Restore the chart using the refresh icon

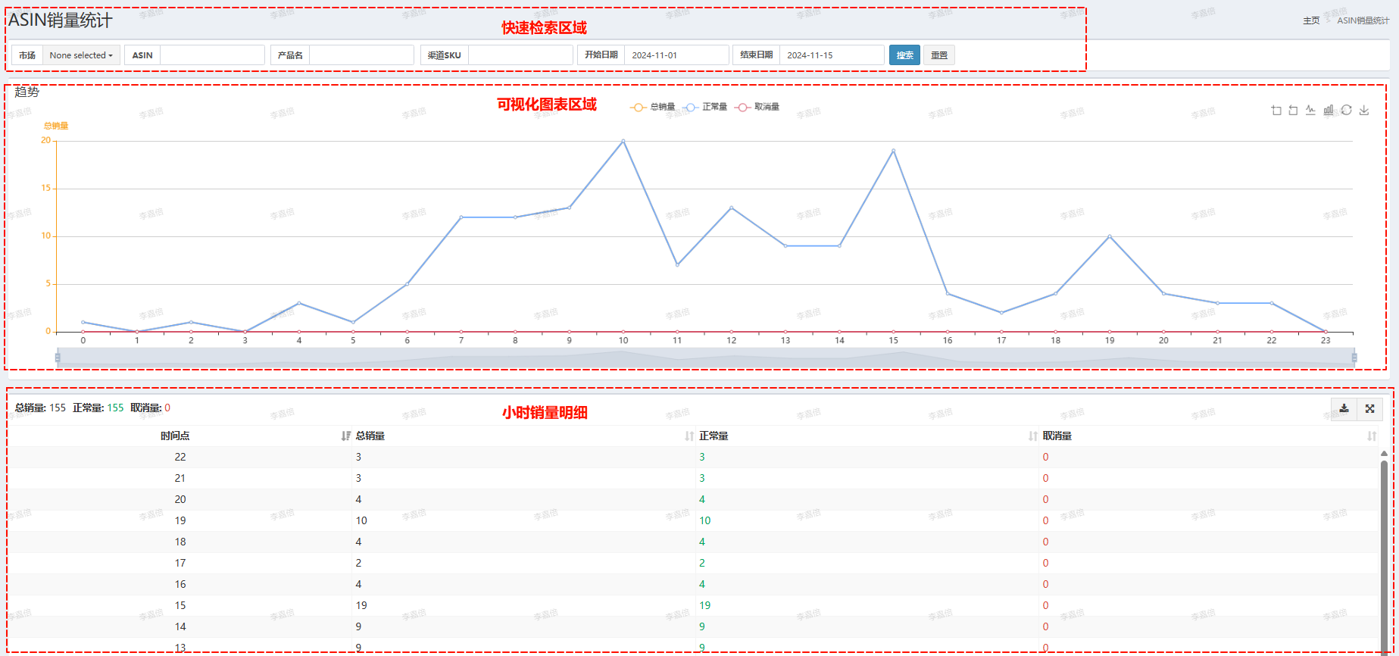(1346, 111)
